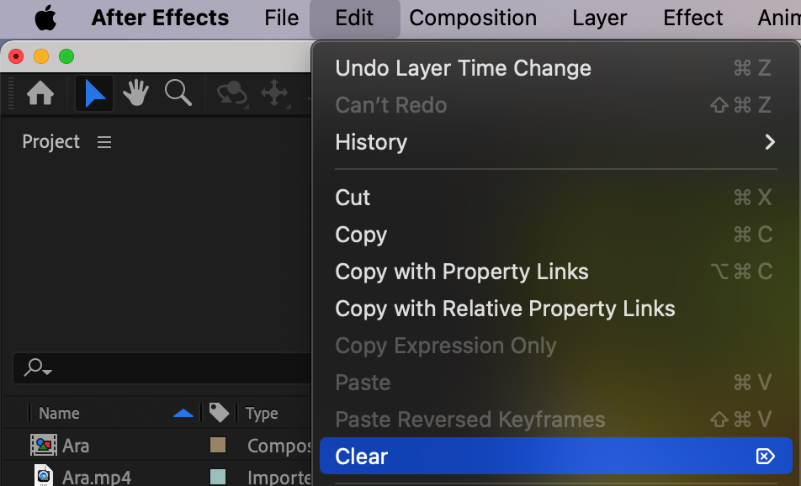Select the Pan camera move tool
Image resolution: width=801 pixels, height=486 pixels.
click(274, 93)
